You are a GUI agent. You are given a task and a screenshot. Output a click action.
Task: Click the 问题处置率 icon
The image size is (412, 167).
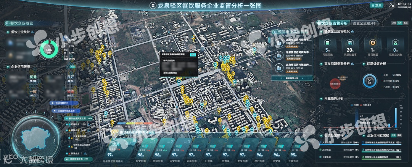pos(350,43)
